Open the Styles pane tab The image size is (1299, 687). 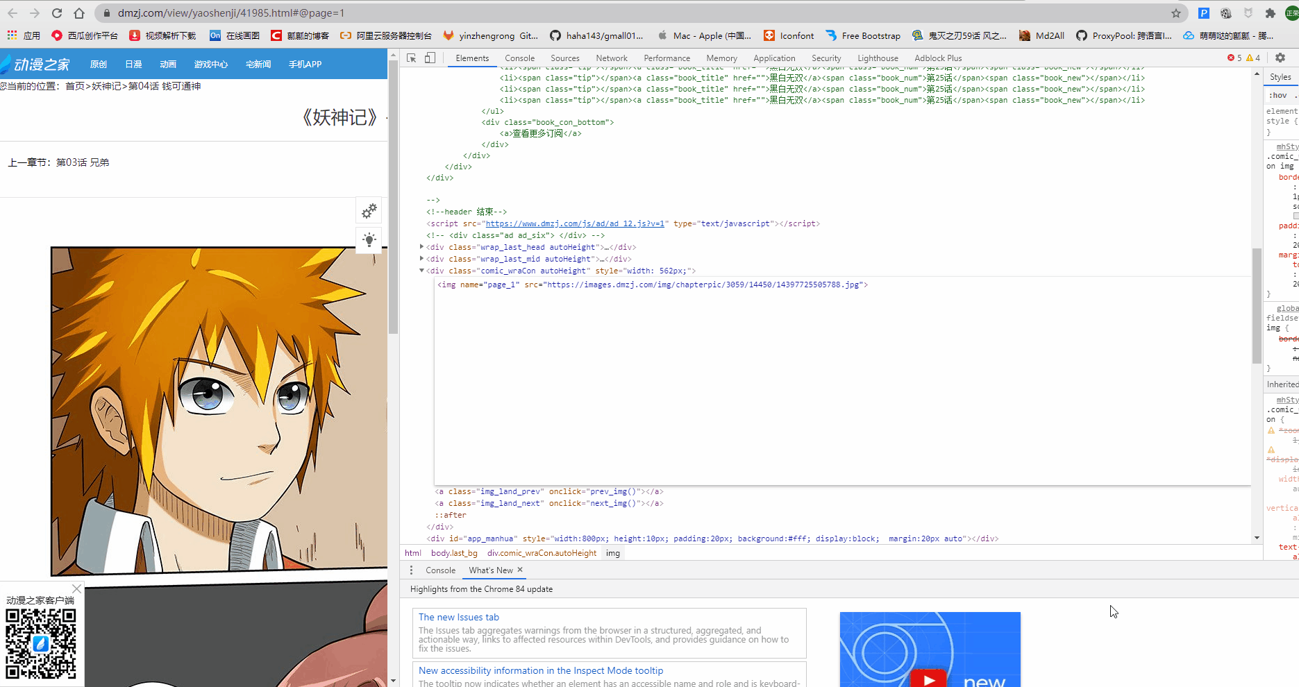click(1280, 77)
